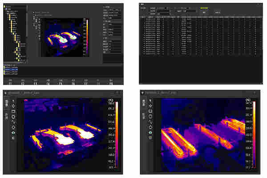Screen dimensions: 267x178
Task: Toggle the eye visibility icon in right viewer
Action: click(x=150, y=132)
